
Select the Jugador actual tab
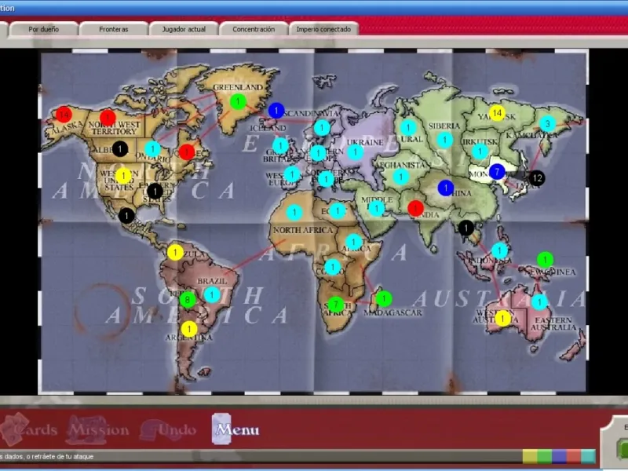click(184, 29)
